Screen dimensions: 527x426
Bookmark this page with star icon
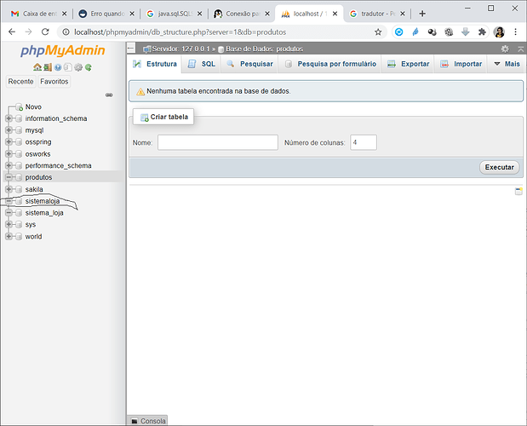click(x=378, y=32)
